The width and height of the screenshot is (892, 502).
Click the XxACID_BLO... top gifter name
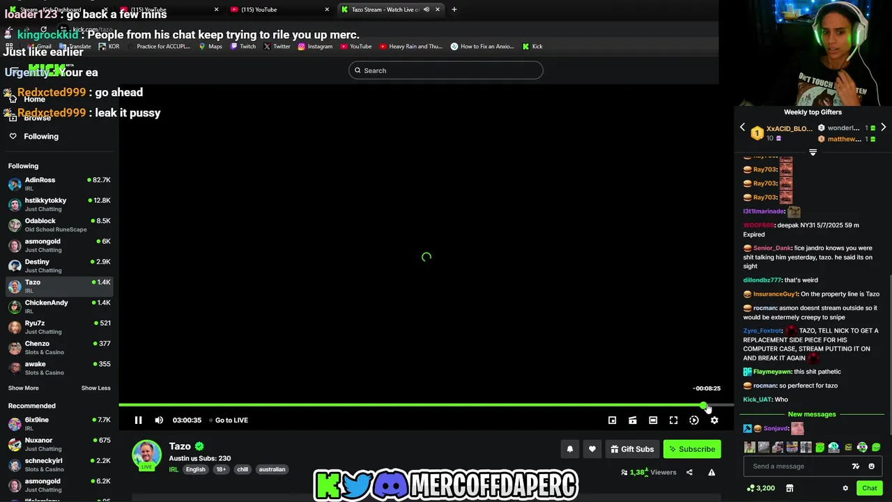[x=790, y=128]
